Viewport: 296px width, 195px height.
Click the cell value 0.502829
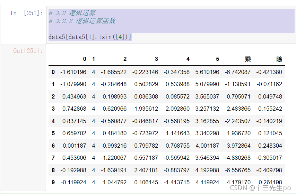pyautogui.click(x=146, y=84)
